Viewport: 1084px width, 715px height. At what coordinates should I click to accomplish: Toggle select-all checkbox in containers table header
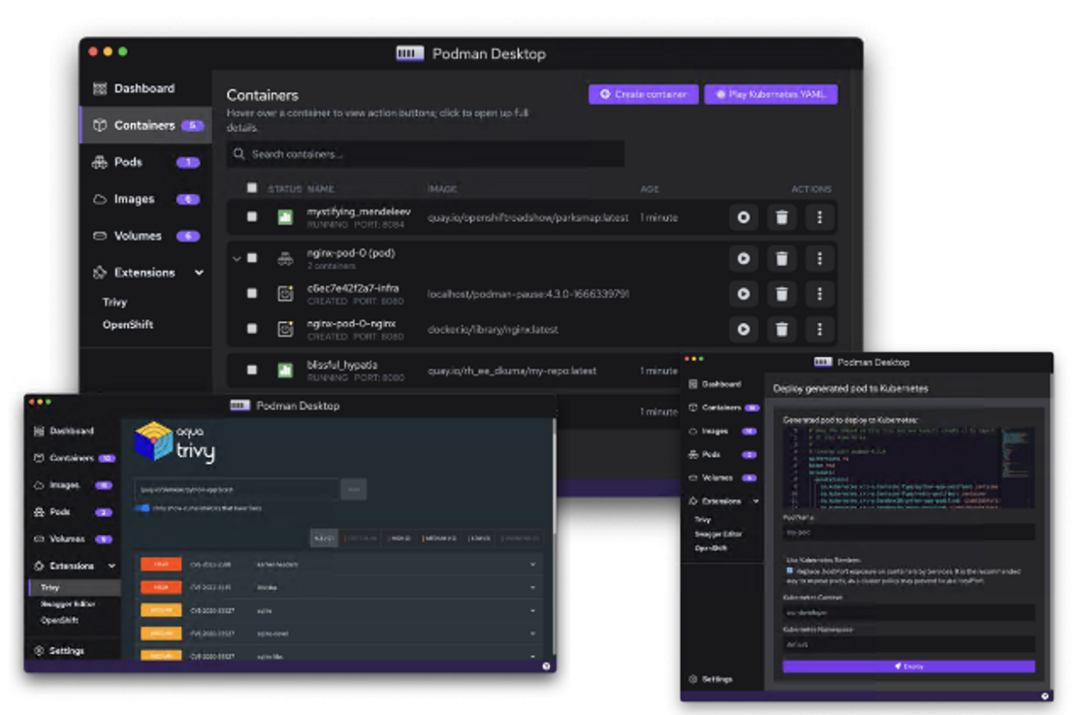tap(252, 188)
